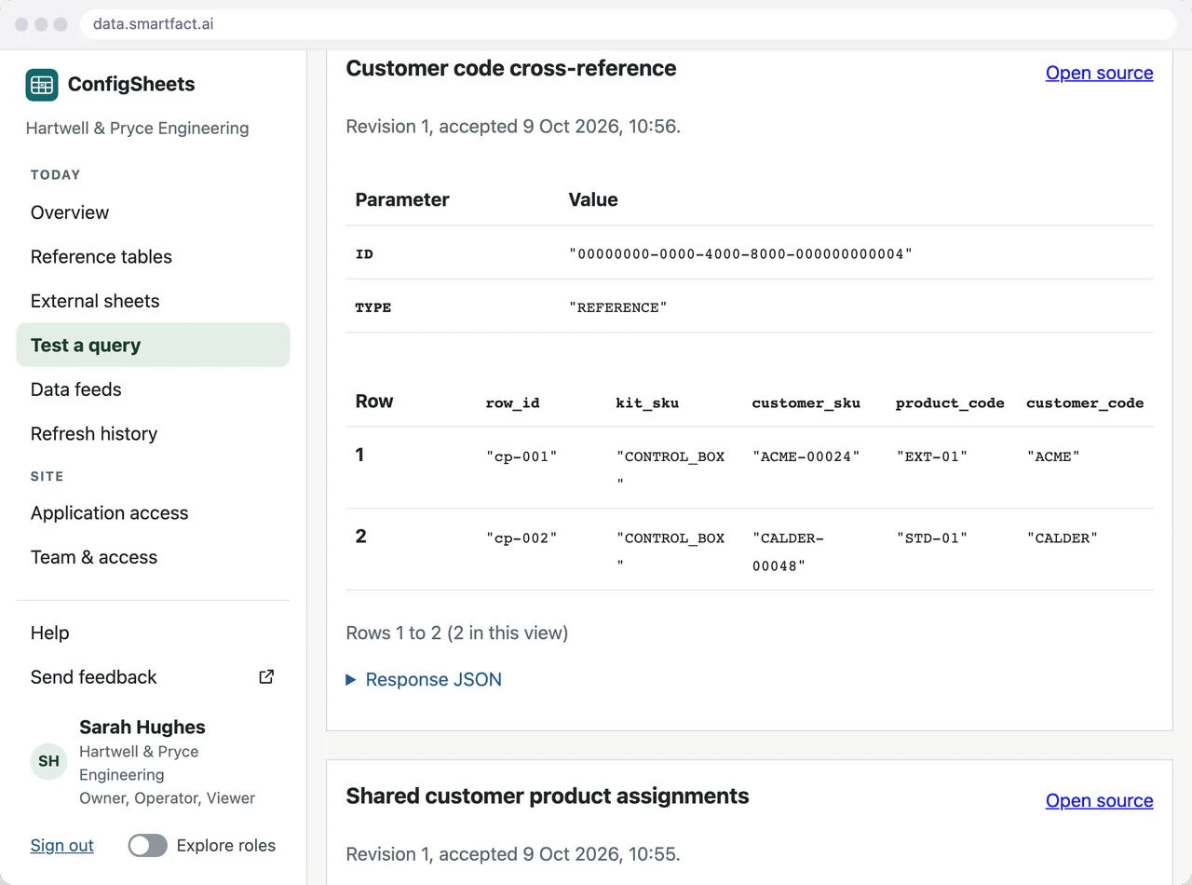Viewport: 1192px width, 885px height.
Task: Click the customer_code column header
Action: point(1085,403)
